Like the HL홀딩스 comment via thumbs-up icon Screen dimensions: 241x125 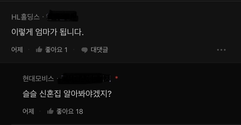[x=39, y=49]
